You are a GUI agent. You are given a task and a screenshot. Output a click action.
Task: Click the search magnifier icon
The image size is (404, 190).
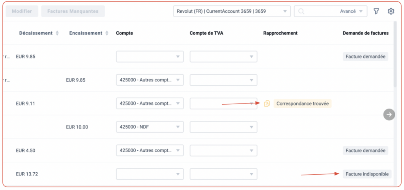point(301,11)
